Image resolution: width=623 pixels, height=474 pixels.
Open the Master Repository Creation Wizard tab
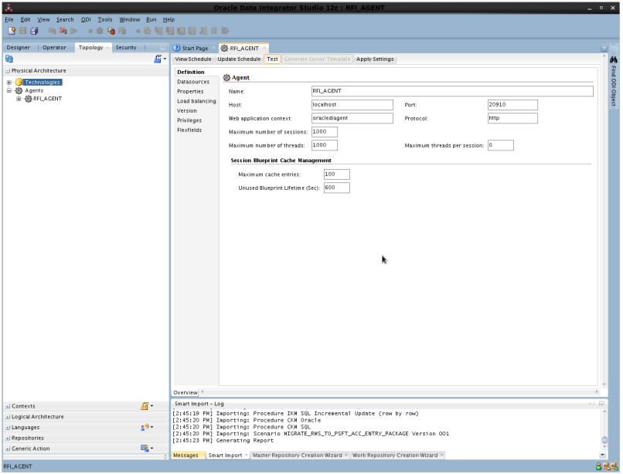(297, 455)
